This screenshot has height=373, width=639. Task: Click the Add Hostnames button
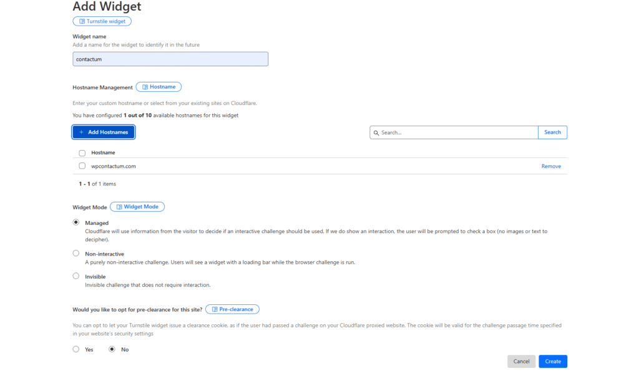click(x=104, y=132)
